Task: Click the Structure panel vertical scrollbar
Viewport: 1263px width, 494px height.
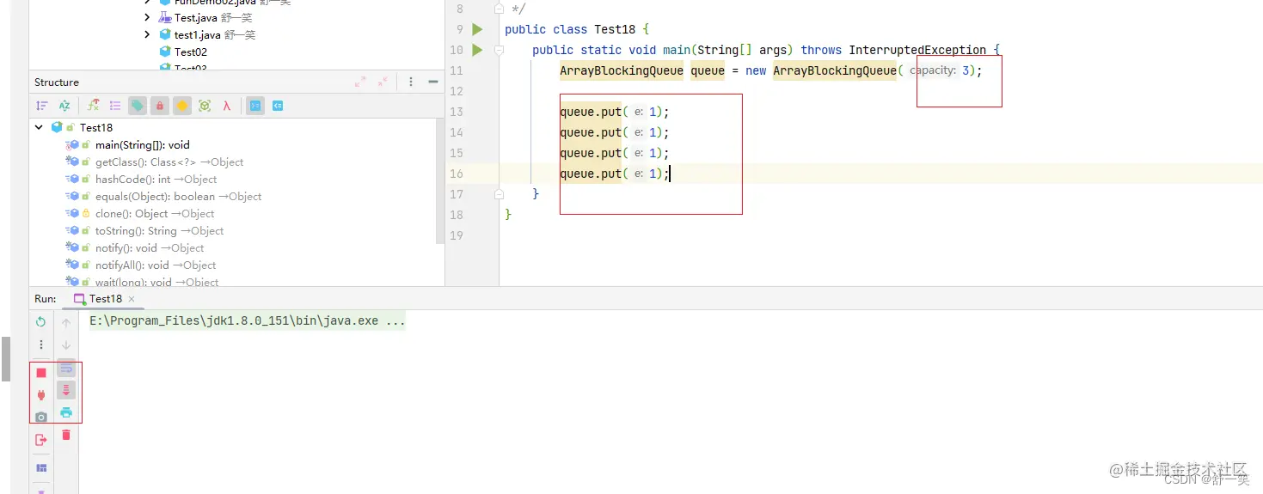Action: point(440,180)
